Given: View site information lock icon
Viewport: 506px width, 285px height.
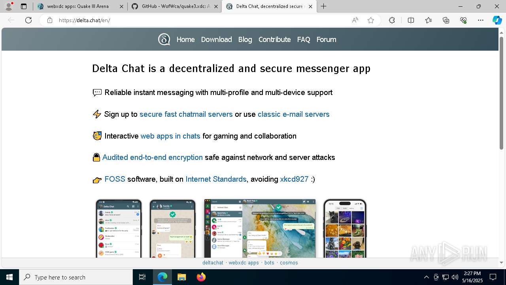Looking at the screenshot, I should (50, 20).
